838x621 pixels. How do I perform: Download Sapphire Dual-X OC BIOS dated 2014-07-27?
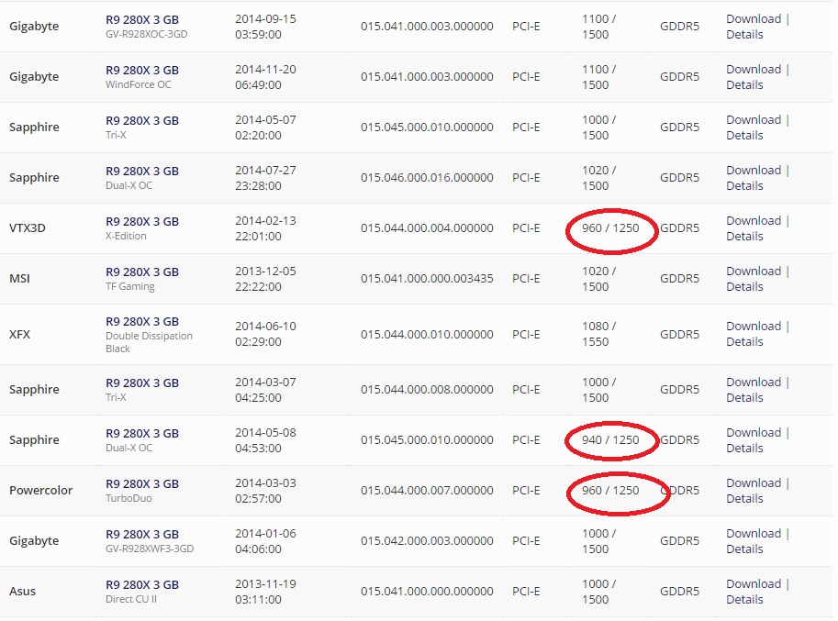click(753, 171)
